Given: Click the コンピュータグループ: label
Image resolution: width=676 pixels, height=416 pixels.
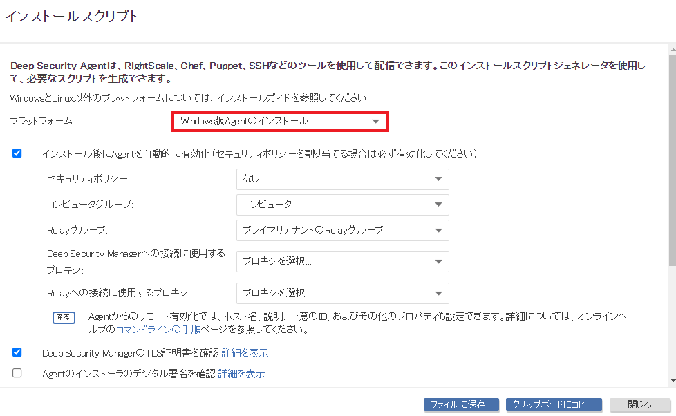Looking at the screenshot, I should pos(90,205).
